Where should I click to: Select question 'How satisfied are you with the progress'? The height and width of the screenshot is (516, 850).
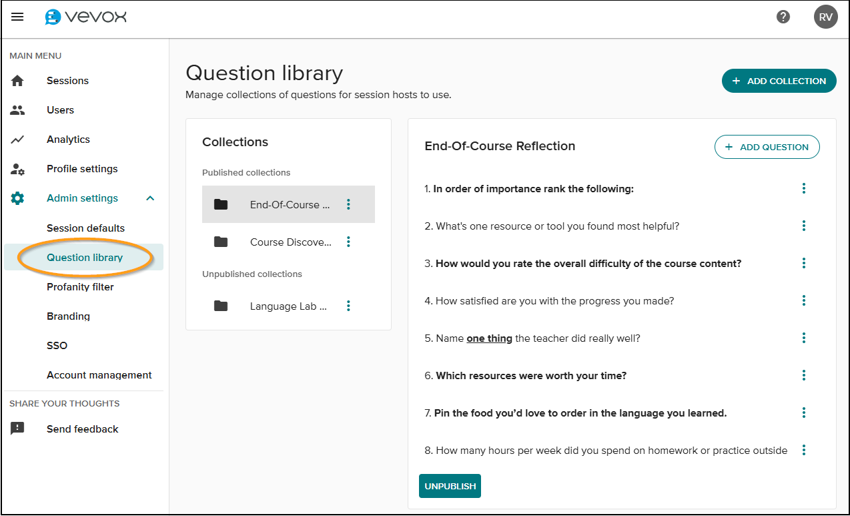549,301
